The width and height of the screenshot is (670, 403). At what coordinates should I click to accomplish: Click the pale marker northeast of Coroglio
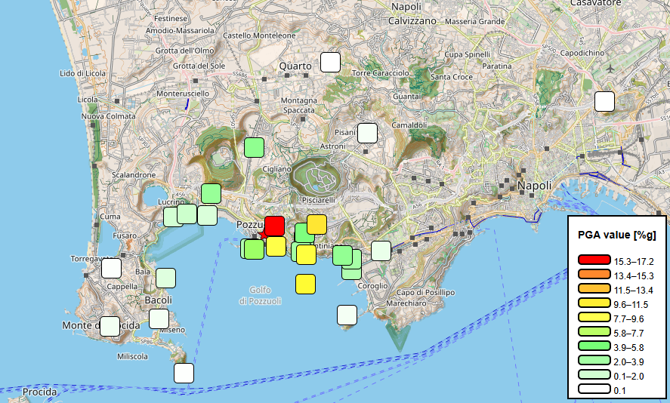[x=381, y=251]
